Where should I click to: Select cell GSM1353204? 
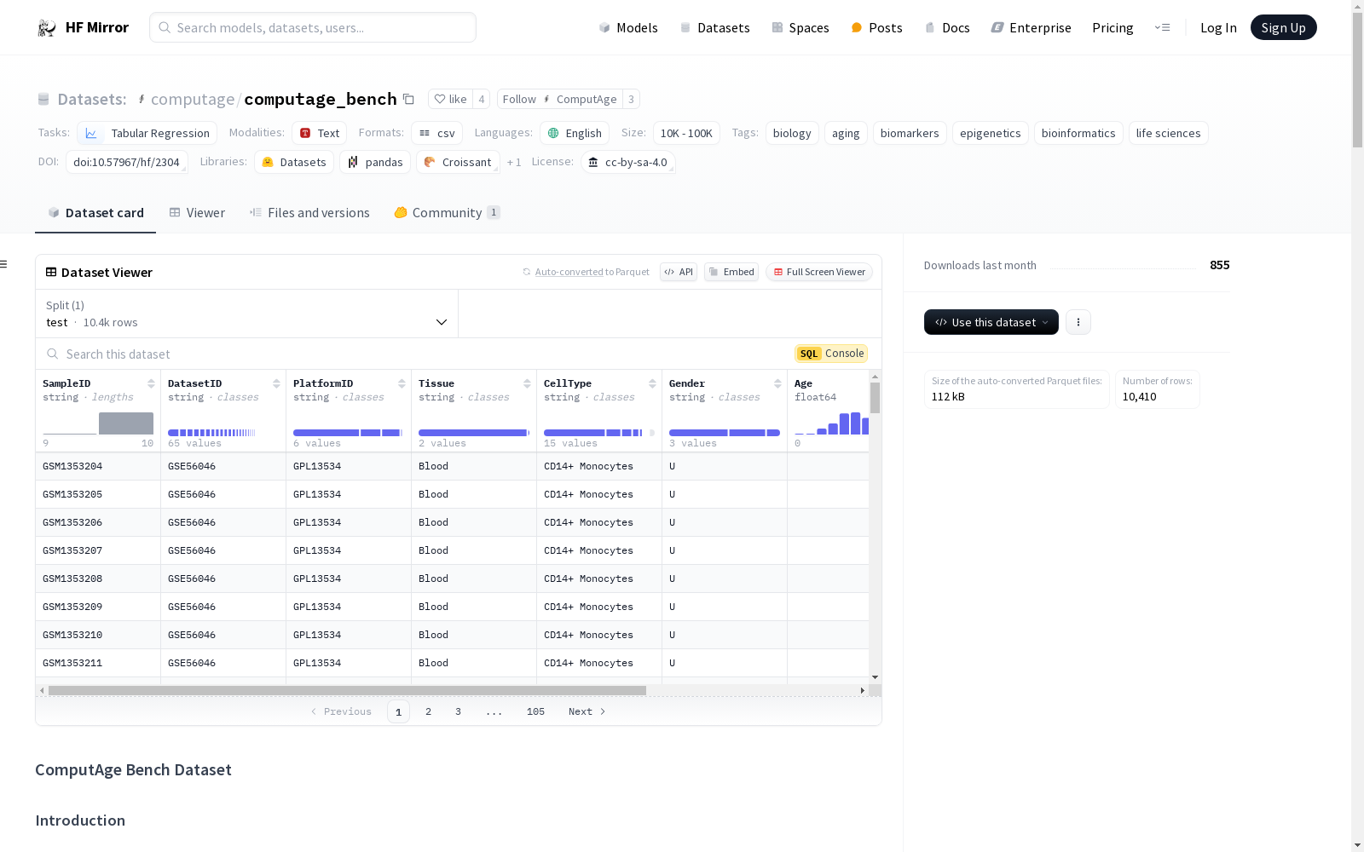point(98,466)
